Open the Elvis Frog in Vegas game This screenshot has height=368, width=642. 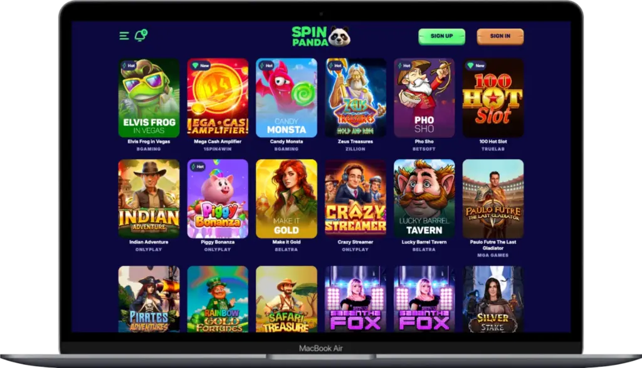pyautogui.click(x=149, y=98)
